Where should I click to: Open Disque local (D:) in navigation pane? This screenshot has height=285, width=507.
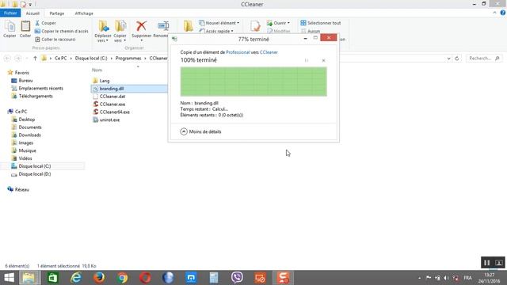click(35, 174)
